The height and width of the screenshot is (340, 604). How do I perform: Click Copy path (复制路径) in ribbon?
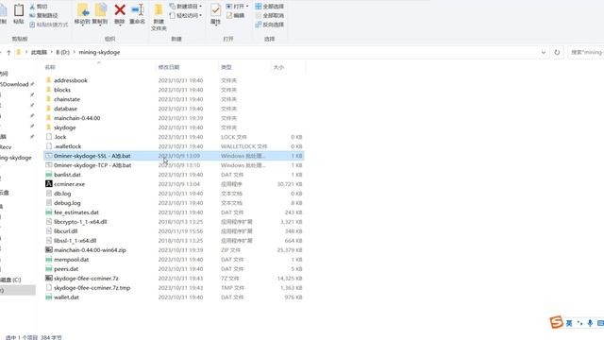(x=43, y=15)
